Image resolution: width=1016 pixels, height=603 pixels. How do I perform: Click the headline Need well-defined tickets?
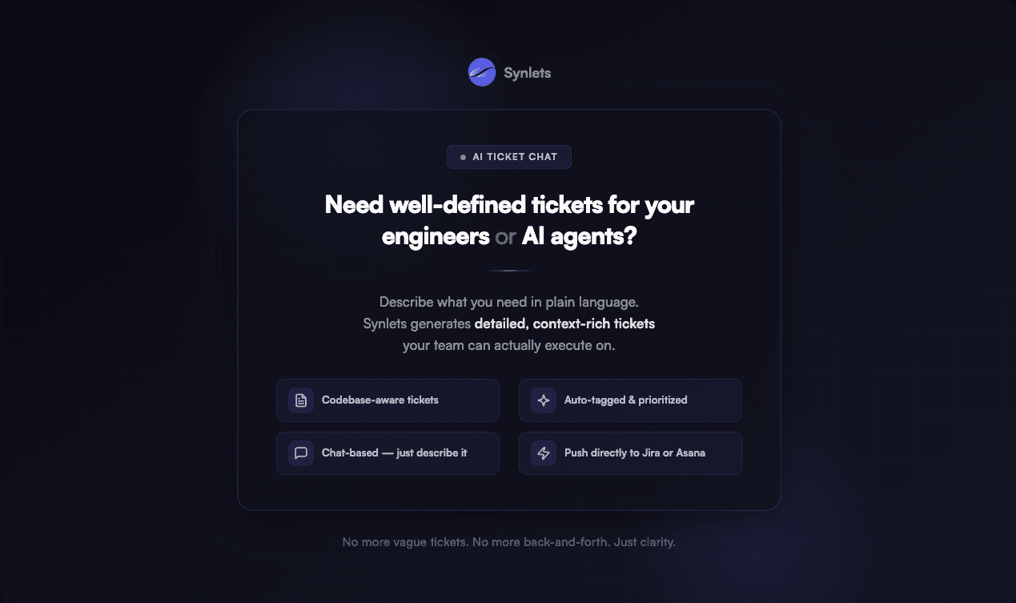(x=508, y=204)
